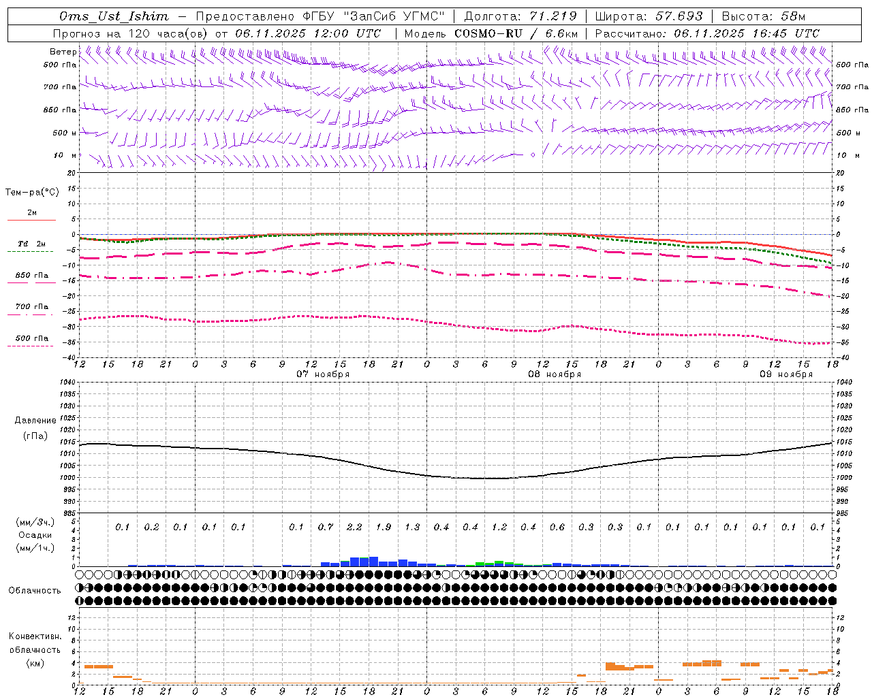Screen dimensions: 872x697
Task: Click the 0.2 precipitation value
Action: pyautogui.click(x=151, y=527)
